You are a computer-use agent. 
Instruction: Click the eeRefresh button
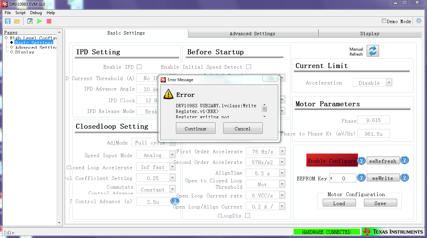(383, 161)
